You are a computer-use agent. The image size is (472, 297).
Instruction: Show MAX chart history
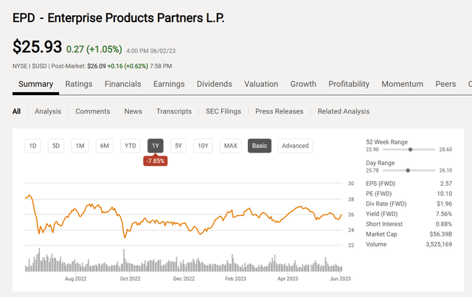pos(231,146)
